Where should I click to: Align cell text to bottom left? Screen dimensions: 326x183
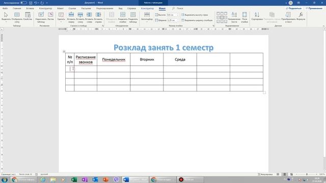218,21
